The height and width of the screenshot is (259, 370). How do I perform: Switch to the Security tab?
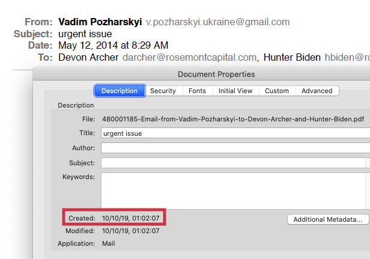163,91
